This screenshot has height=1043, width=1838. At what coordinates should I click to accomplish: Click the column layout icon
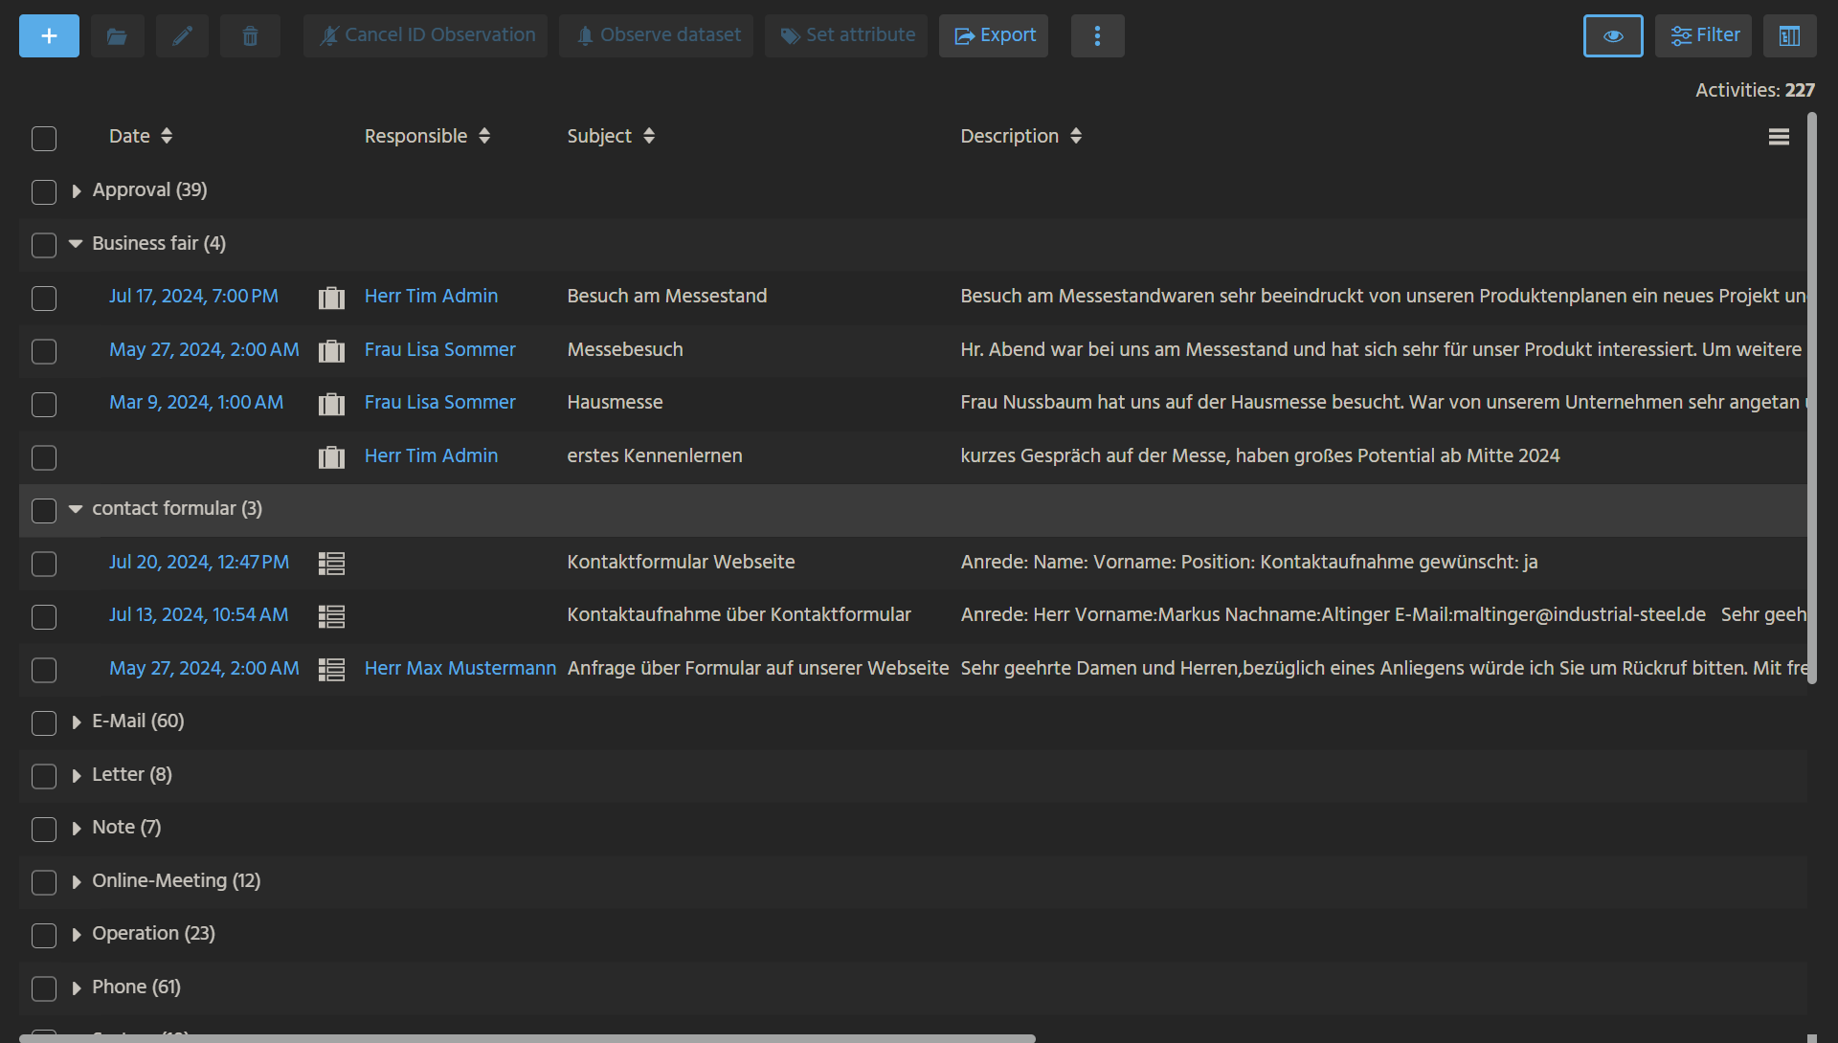click(1789, 35)
